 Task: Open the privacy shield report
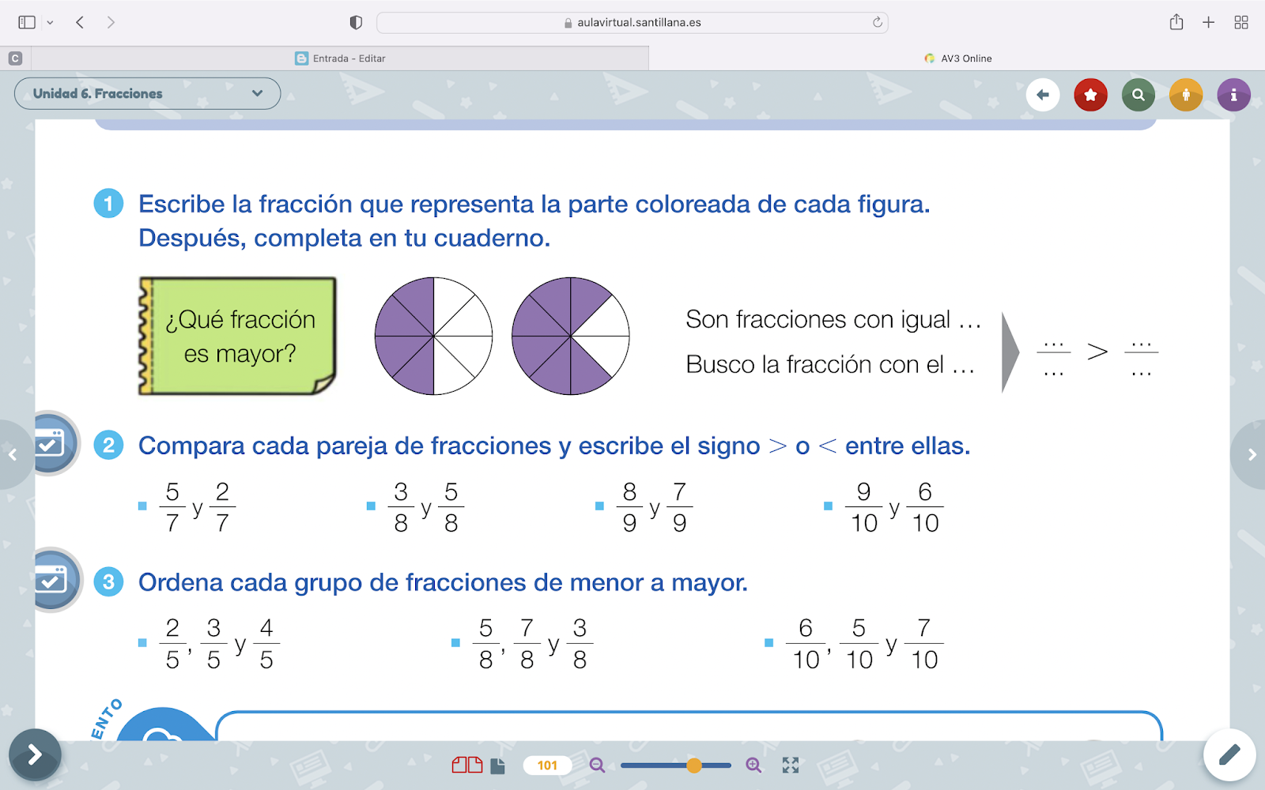(x=356, y=22)
